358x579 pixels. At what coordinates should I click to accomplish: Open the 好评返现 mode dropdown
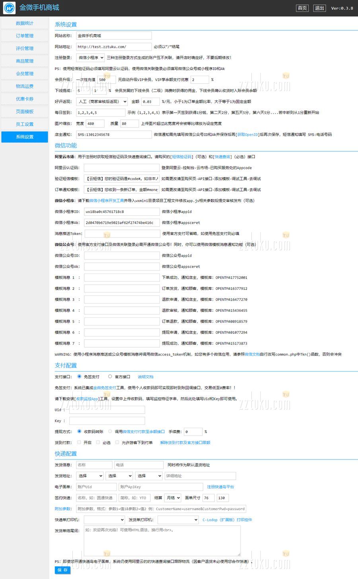pos(102,102)
